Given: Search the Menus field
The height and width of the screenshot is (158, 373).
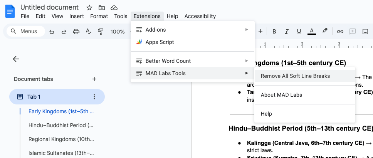Looking at the screenshot, I should (26, 31).
